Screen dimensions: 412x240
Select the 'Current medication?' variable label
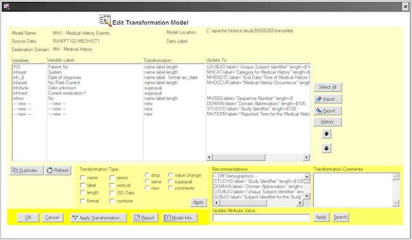[67, 93]
